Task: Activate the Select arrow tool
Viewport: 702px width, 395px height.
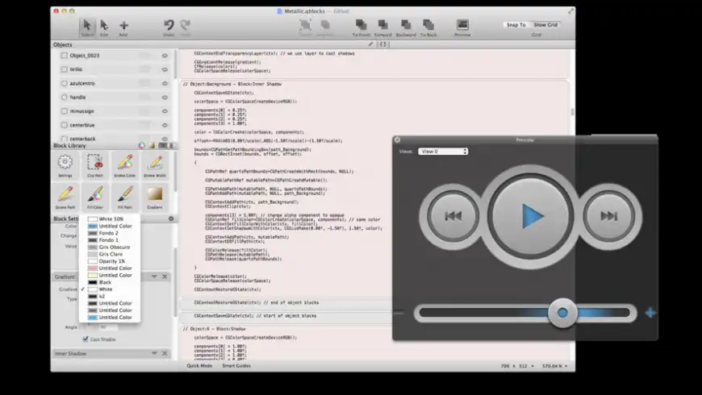Action: 87,26
